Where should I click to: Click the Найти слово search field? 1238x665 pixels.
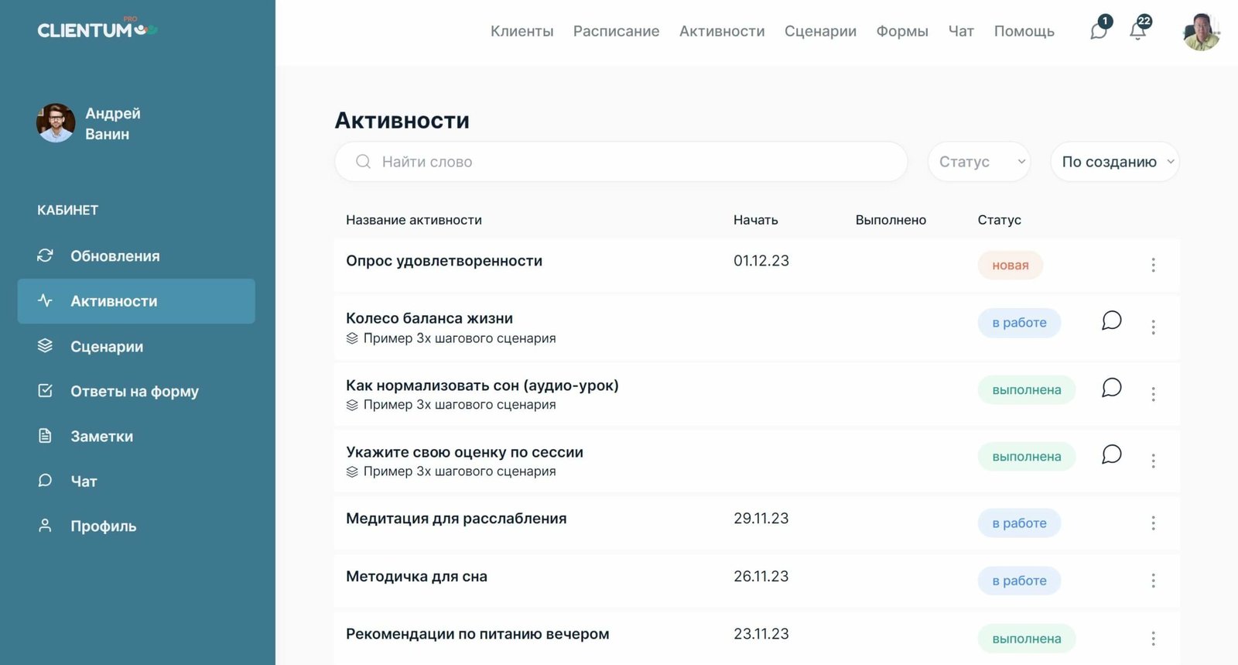(x=621, y=162)
